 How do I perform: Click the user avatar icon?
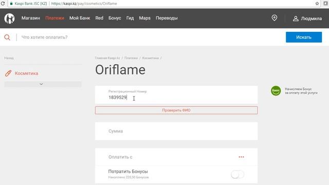[296, 18]
